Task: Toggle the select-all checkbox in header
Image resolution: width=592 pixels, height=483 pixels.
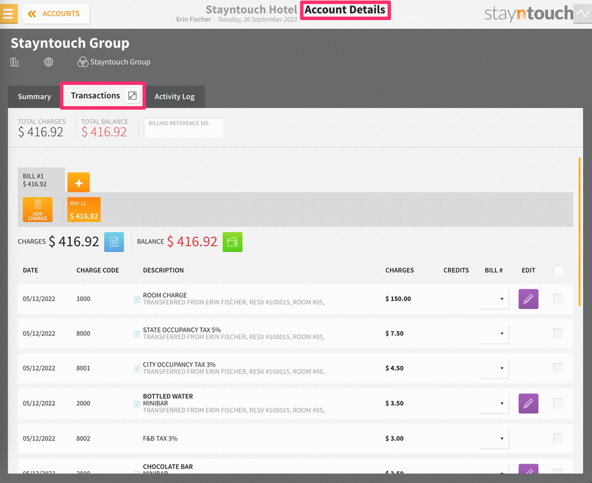Action: pyautogui.click(x=558, y=270)
